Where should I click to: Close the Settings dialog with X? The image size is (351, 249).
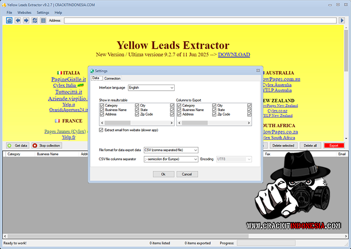pos(258,71)
